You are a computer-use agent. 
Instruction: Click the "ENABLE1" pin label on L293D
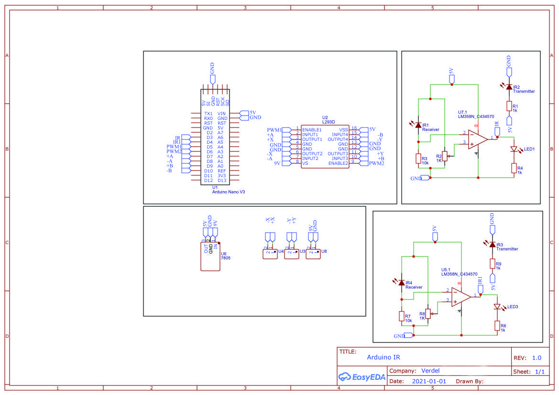tap(312, 130)
